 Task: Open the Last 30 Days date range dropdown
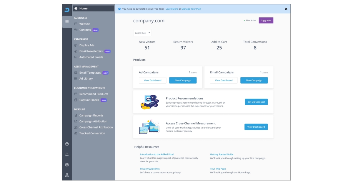point(142,33)
